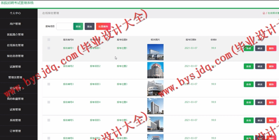Viewport: 279px width, 140px height.
Task: Click the 报名编号1 cell text
Action: 68,48
